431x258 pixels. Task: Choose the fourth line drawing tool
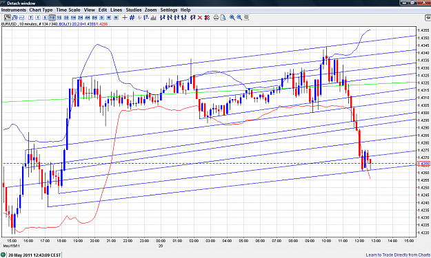click(x=184, y=18)
